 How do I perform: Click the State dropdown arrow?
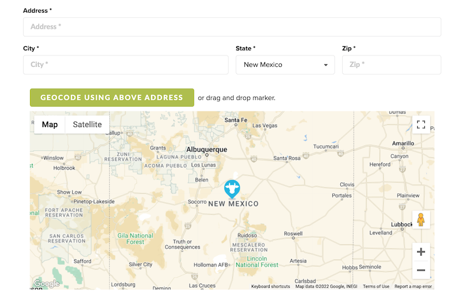(326, 65)
